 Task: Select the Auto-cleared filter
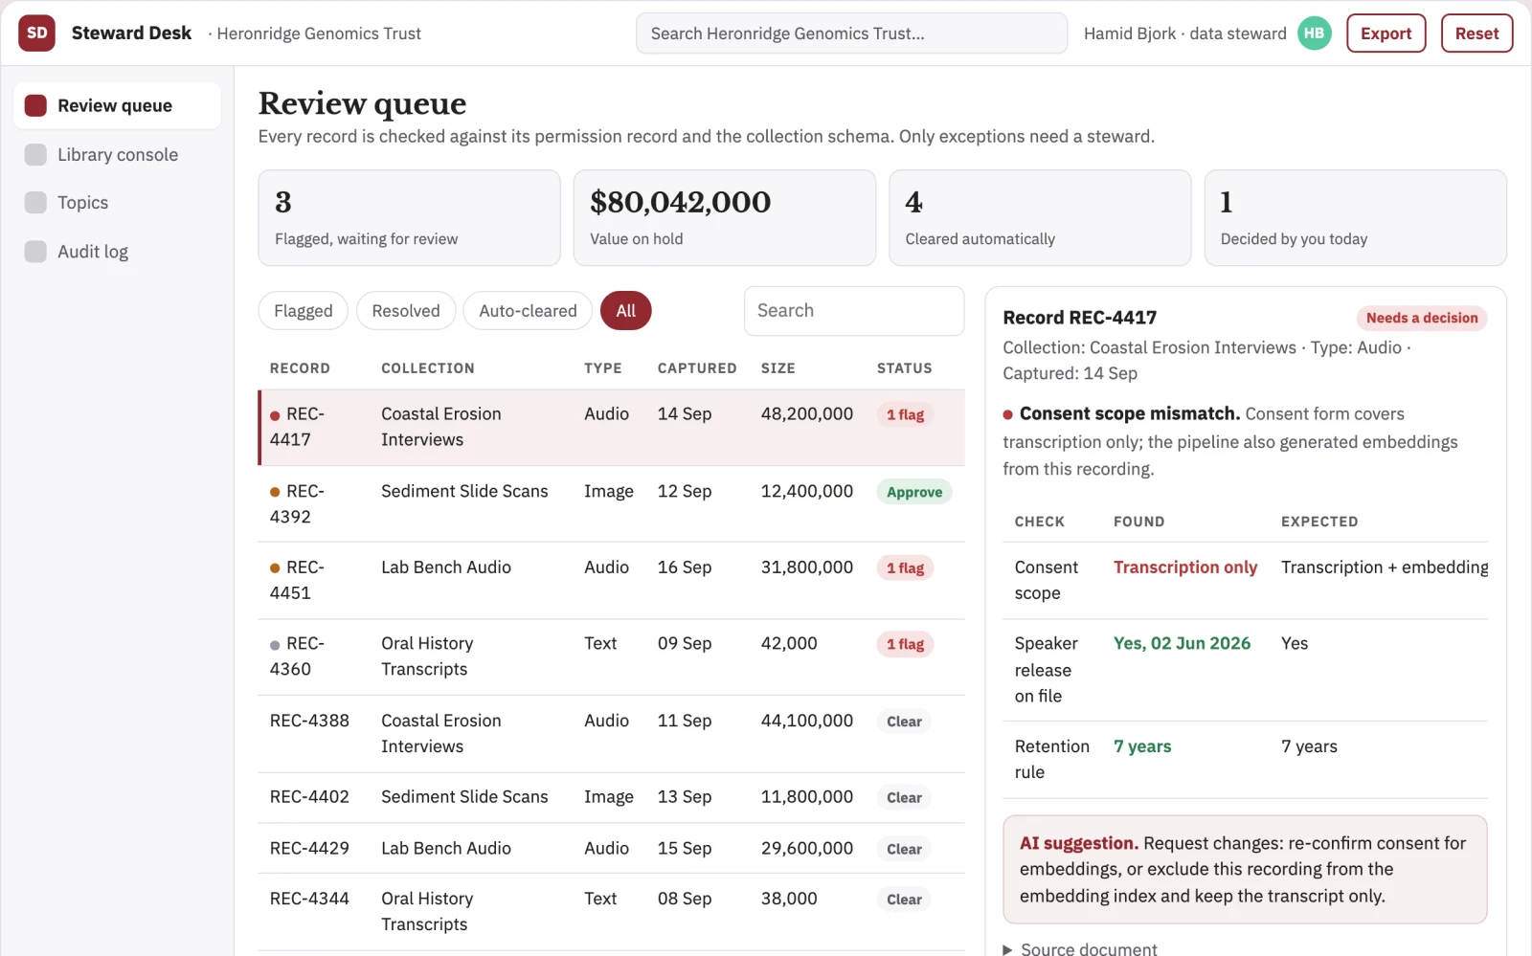(528, 311)
